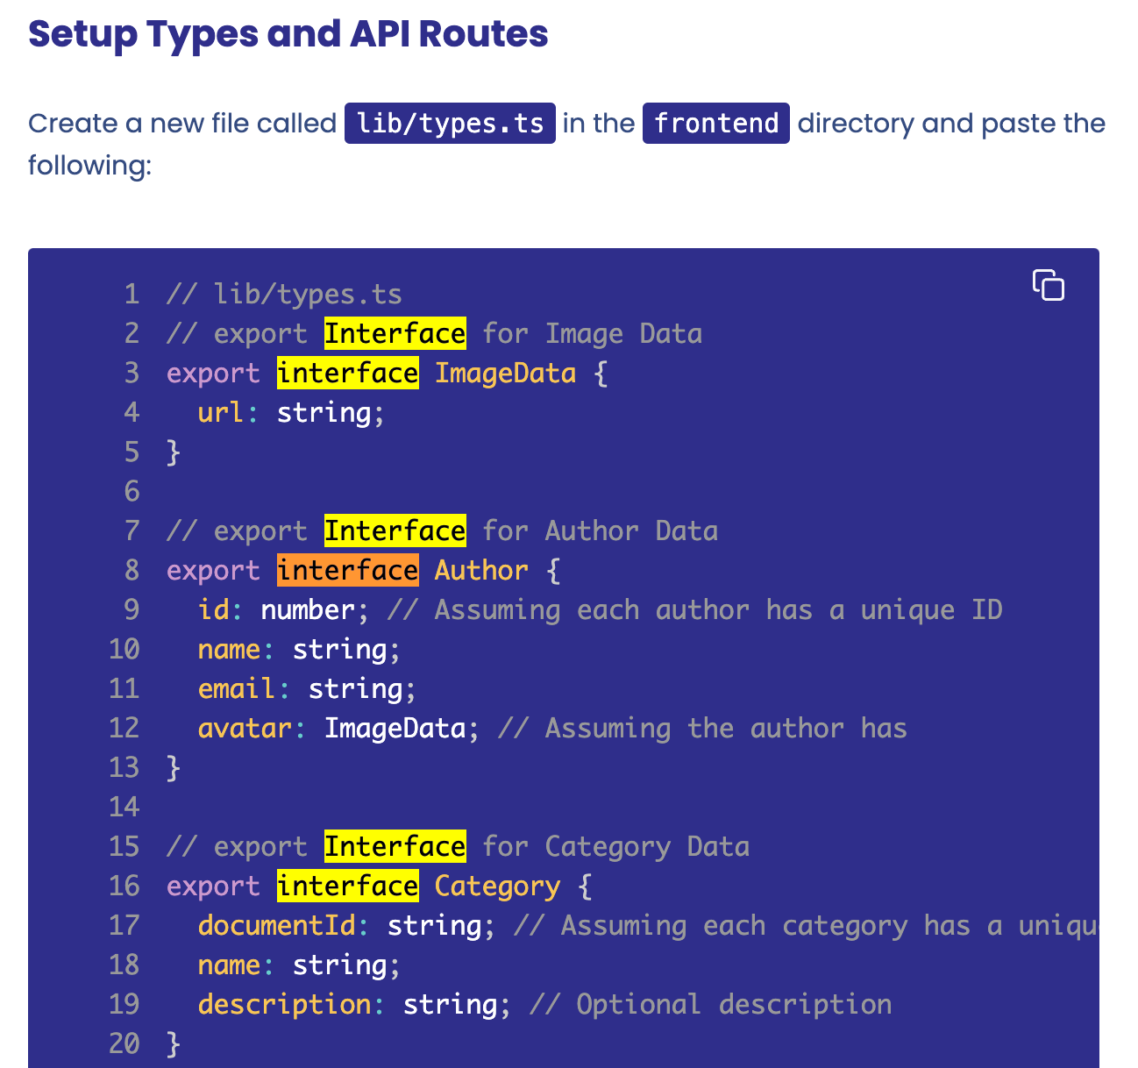Screen dimensions: 1138x1068
Task: Click highlighted interface before ImageData
Action: coord(348,373)
